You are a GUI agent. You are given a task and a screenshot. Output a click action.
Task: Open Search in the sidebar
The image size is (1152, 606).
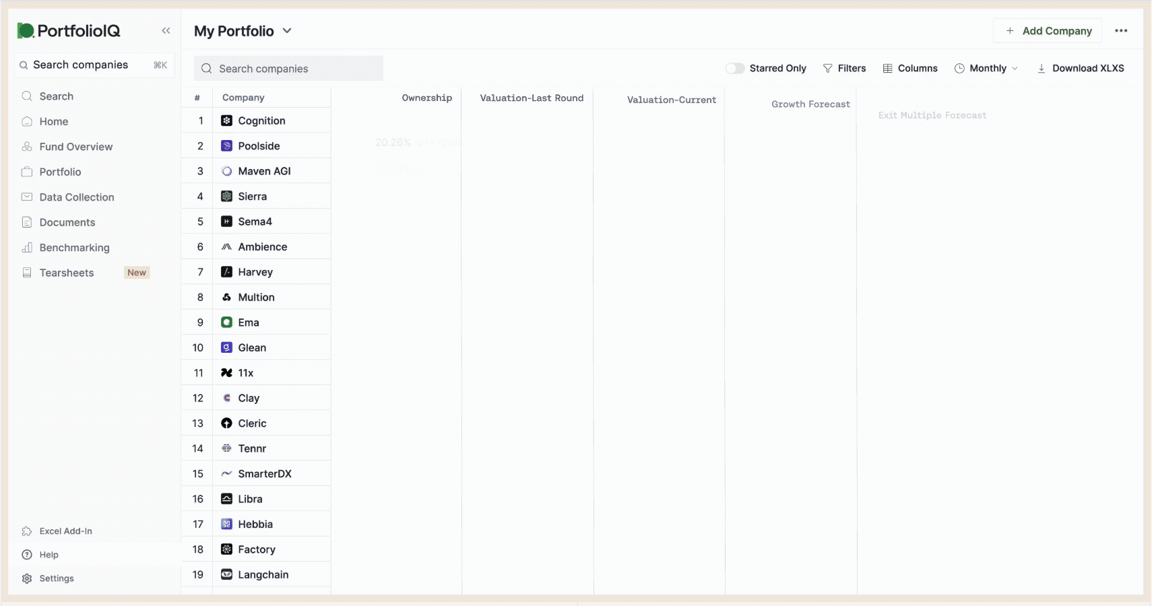point(57,96)
